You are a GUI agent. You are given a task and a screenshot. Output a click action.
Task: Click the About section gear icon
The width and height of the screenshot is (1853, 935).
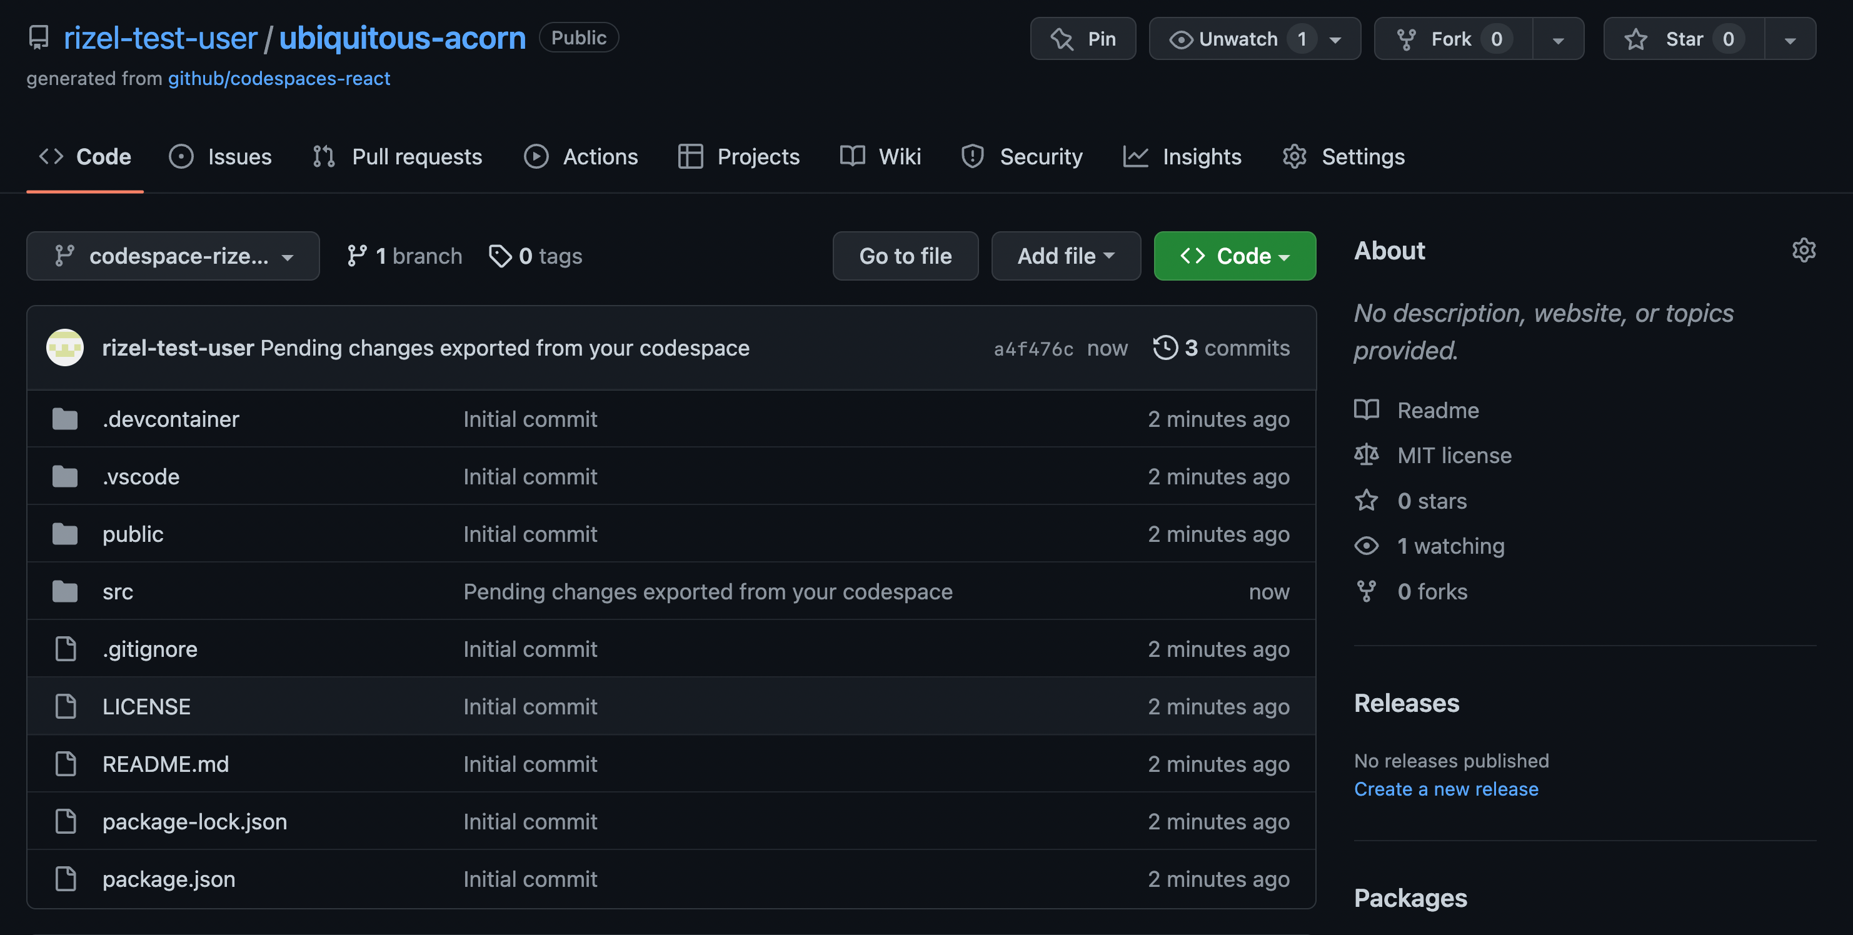pyautogui.click(x=1804, y=250)
